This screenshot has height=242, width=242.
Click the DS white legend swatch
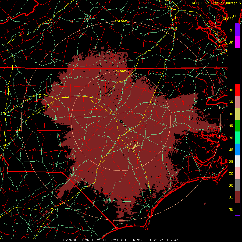click(x=237, y=161)
